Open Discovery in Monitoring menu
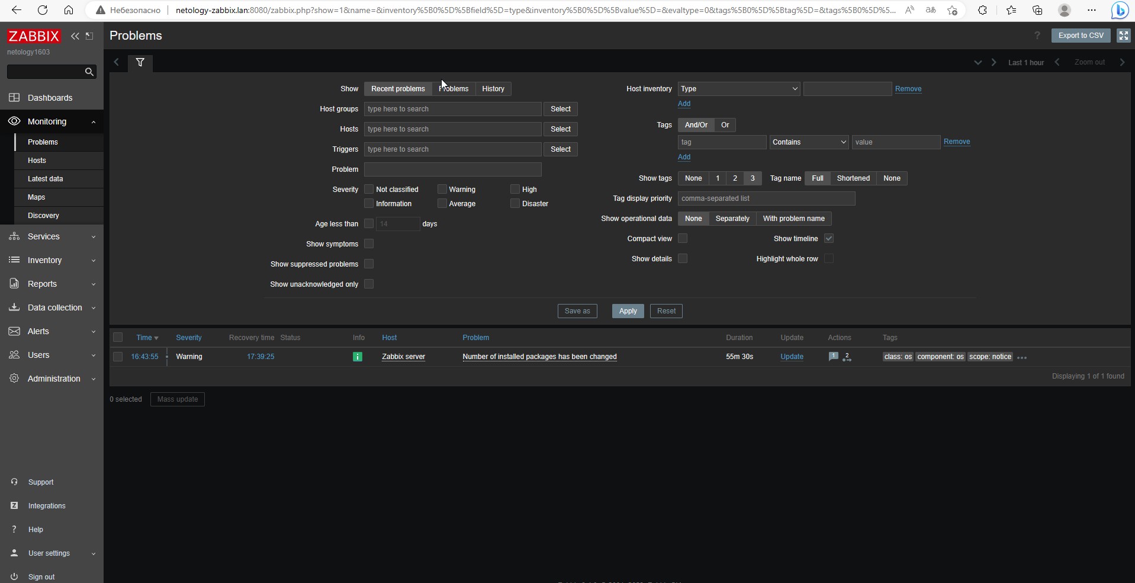 click(x=59, y=216)
